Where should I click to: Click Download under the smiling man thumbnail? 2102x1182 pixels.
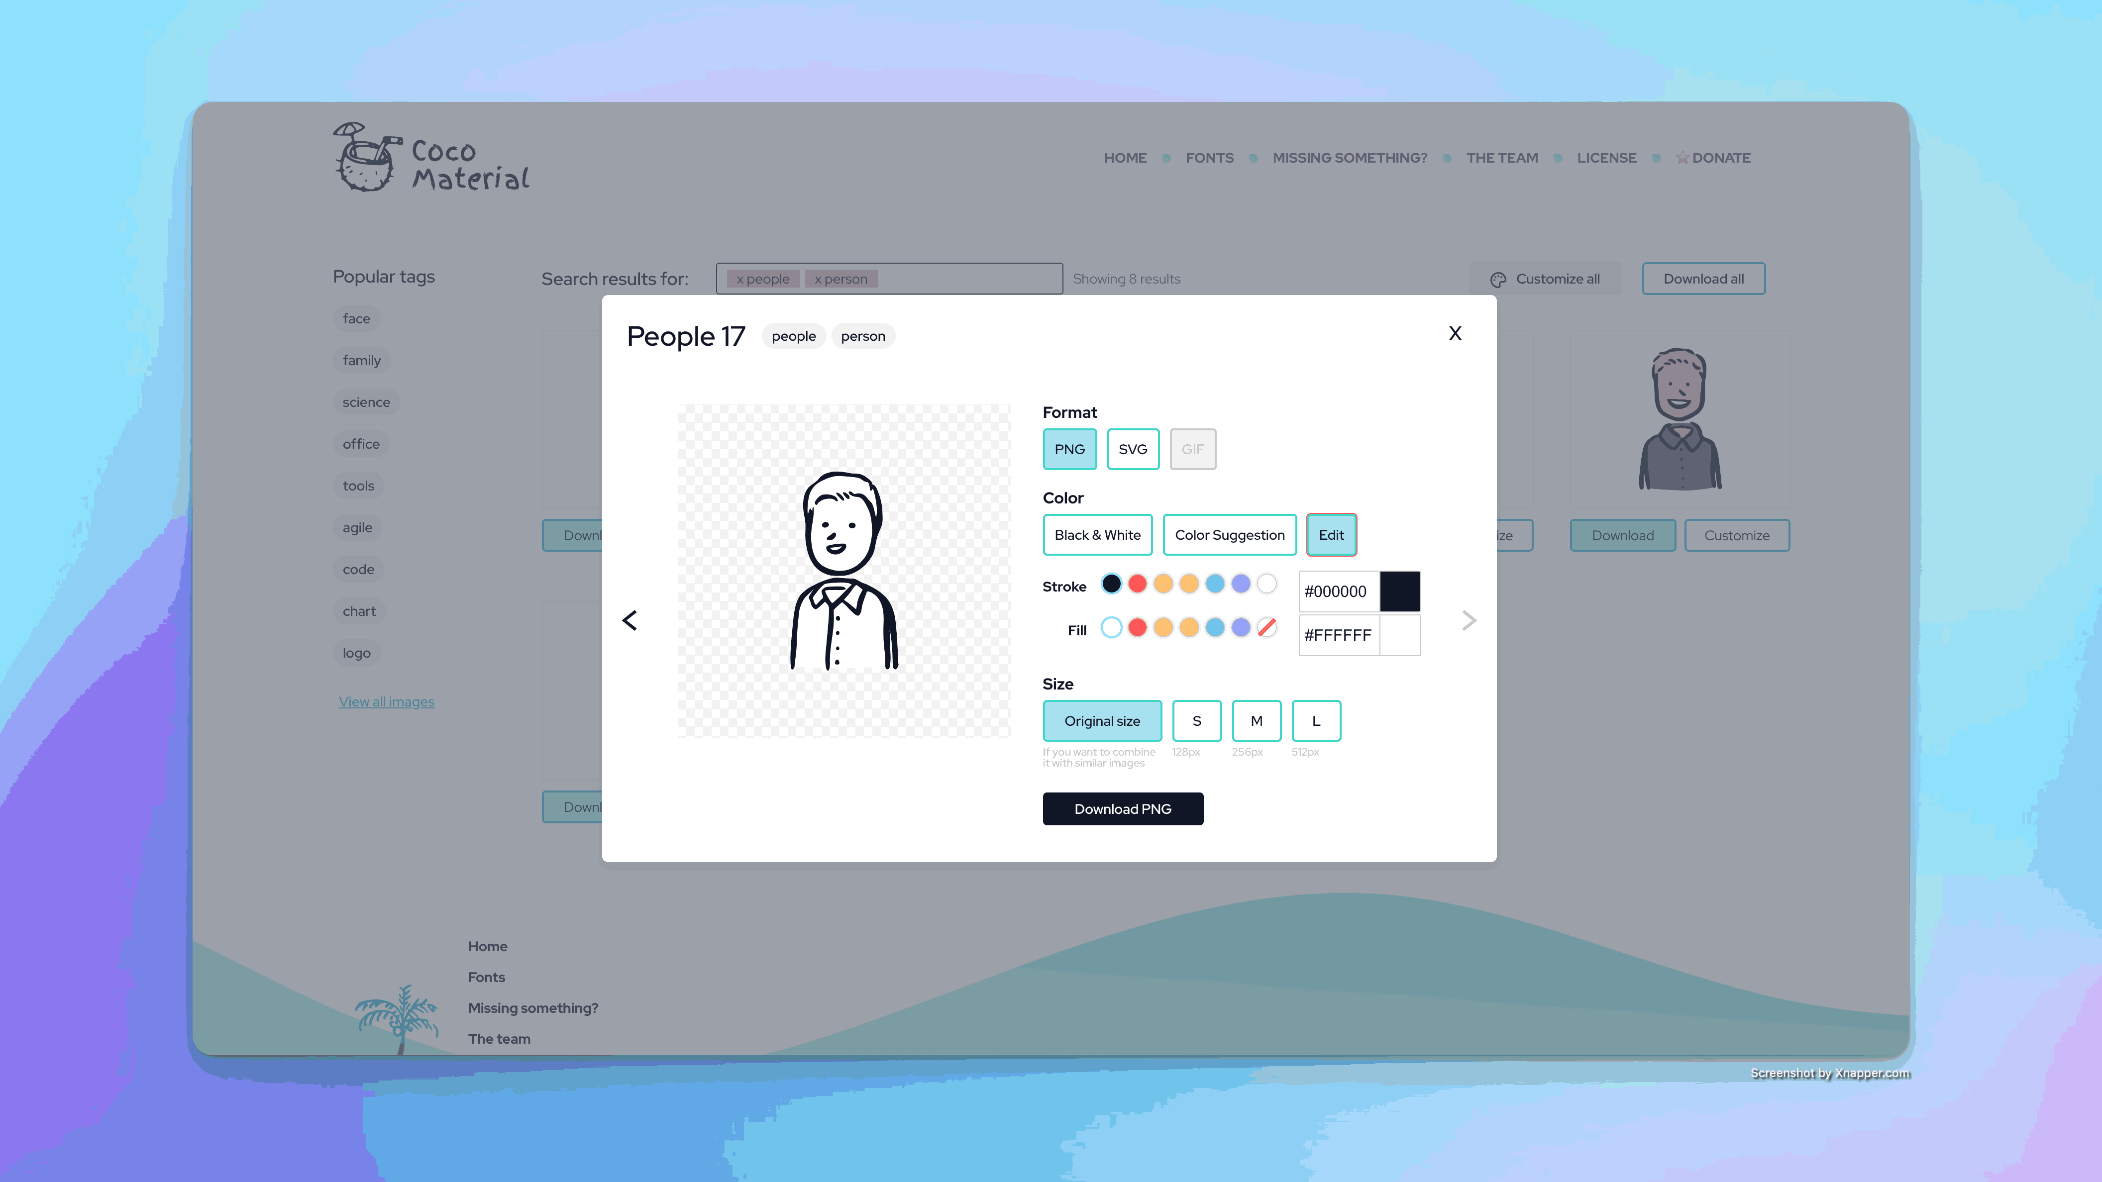[x=1623, y=536]
